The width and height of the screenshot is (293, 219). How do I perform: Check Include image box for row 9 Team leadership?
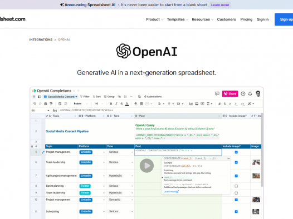pos(236,193)
